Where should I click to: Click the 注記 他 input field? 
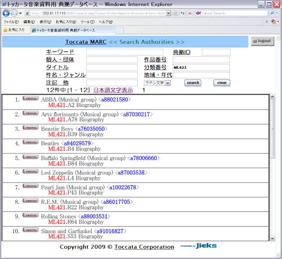[112, 83]
